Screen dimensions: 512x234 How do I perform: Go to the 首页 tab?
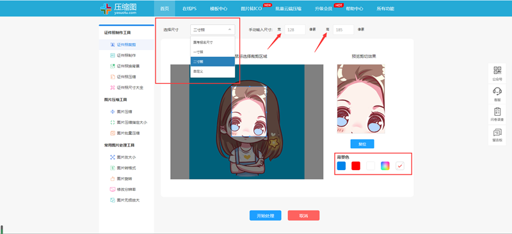(164, 9)
